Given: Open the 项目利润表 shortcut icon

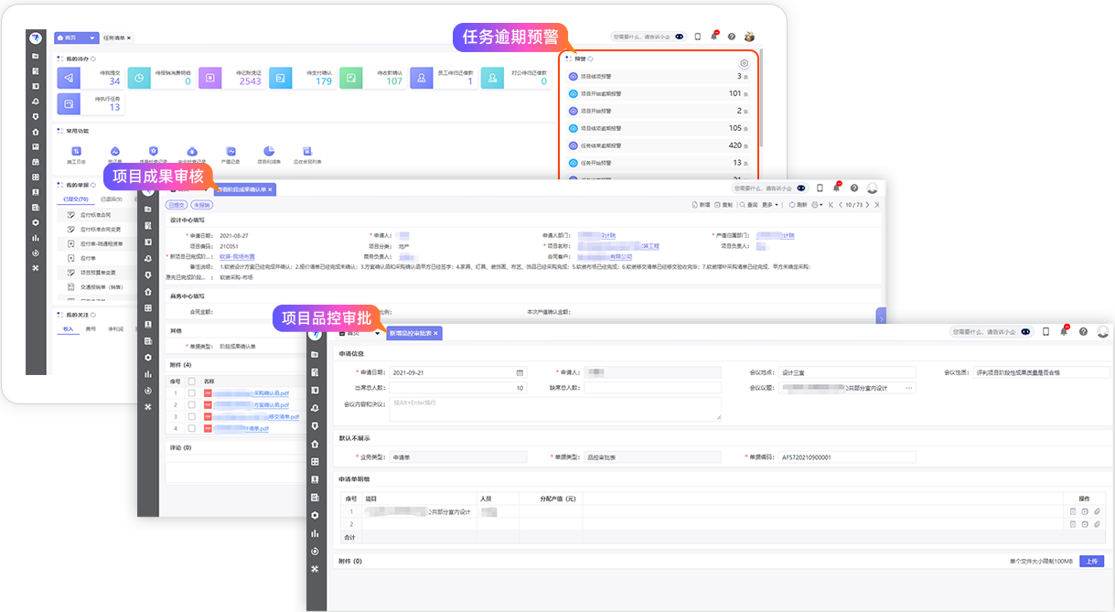Looking at the screenshot, I should (x=269, y=151).
